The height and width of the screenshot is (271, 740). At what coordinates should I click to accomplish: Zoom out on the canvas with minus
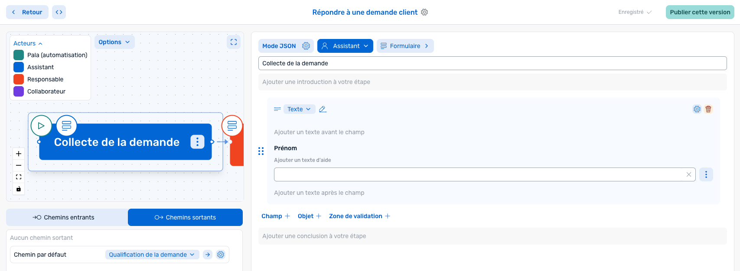pos(19,165)
